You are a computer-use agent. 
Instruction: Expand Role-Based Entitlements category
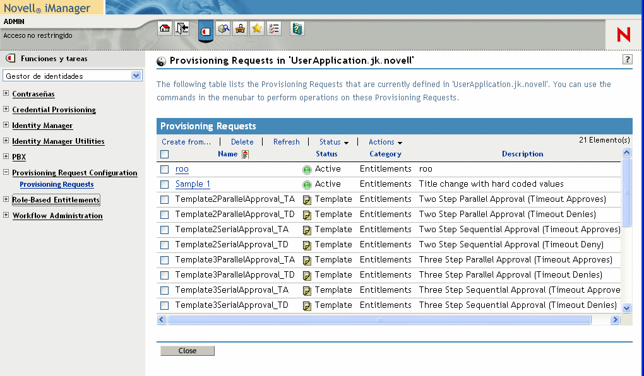coord(6,199)
